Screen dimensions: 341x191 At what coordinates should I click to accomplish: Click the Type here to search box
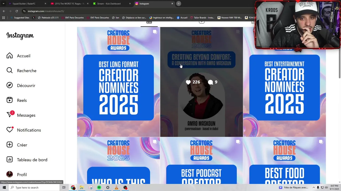click(34, 188)
